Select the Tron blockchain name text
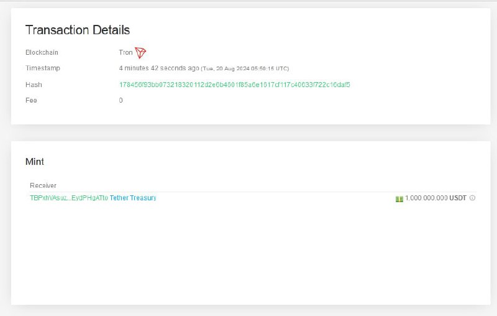 pyautogui.click(x=125, y=53)
